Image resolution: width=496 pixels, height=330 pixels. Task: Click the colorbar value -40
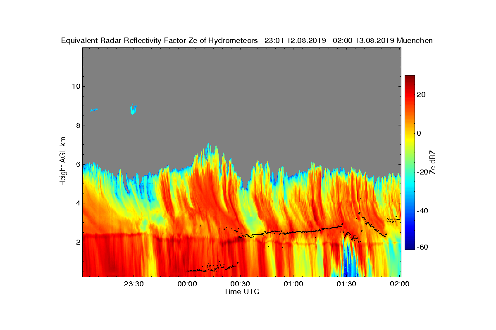coord(423,211)
